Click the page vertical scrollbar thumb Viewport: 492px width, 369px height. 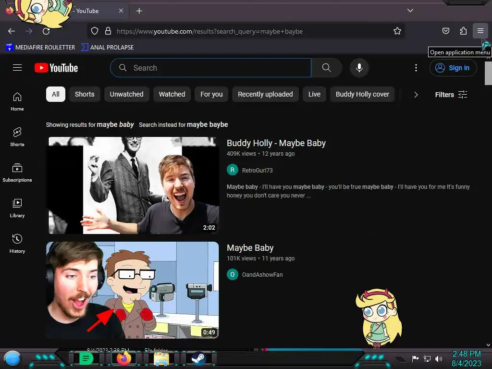click(488, 73)
